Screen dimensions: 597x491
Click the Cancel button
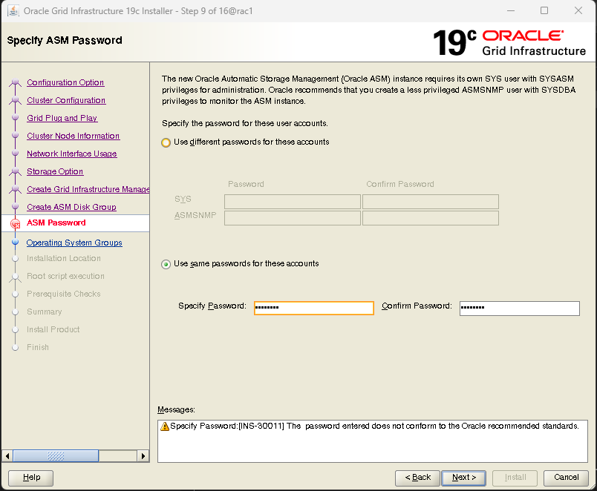(566, 478)
